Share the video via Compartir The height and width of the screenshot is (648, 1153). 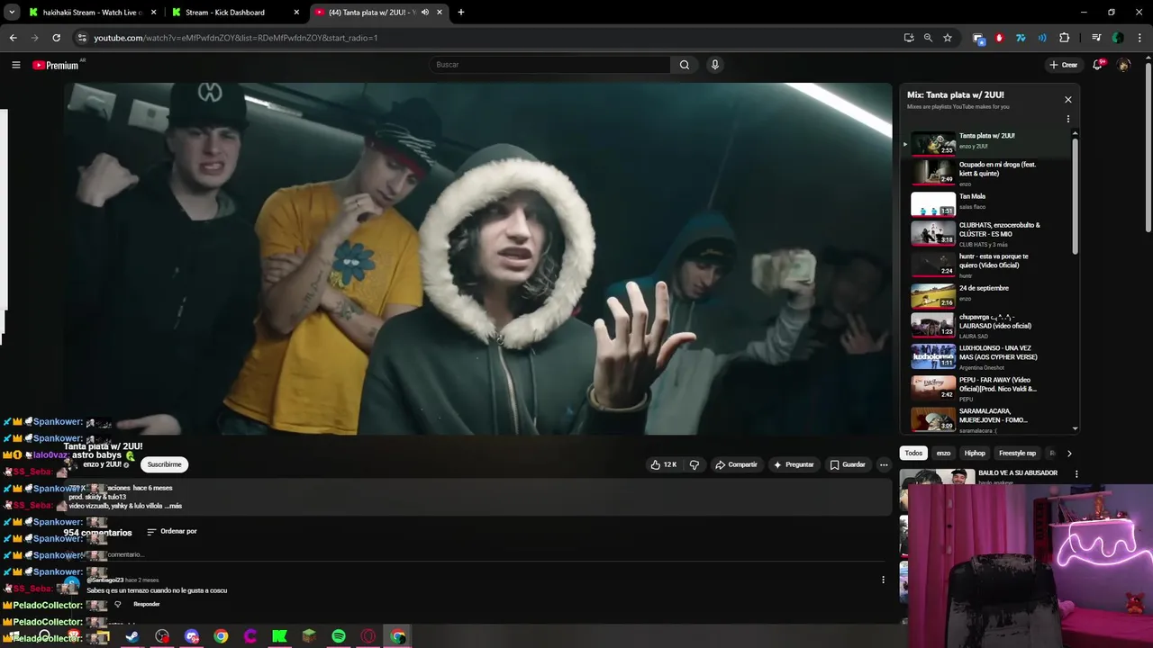(736, 464)
